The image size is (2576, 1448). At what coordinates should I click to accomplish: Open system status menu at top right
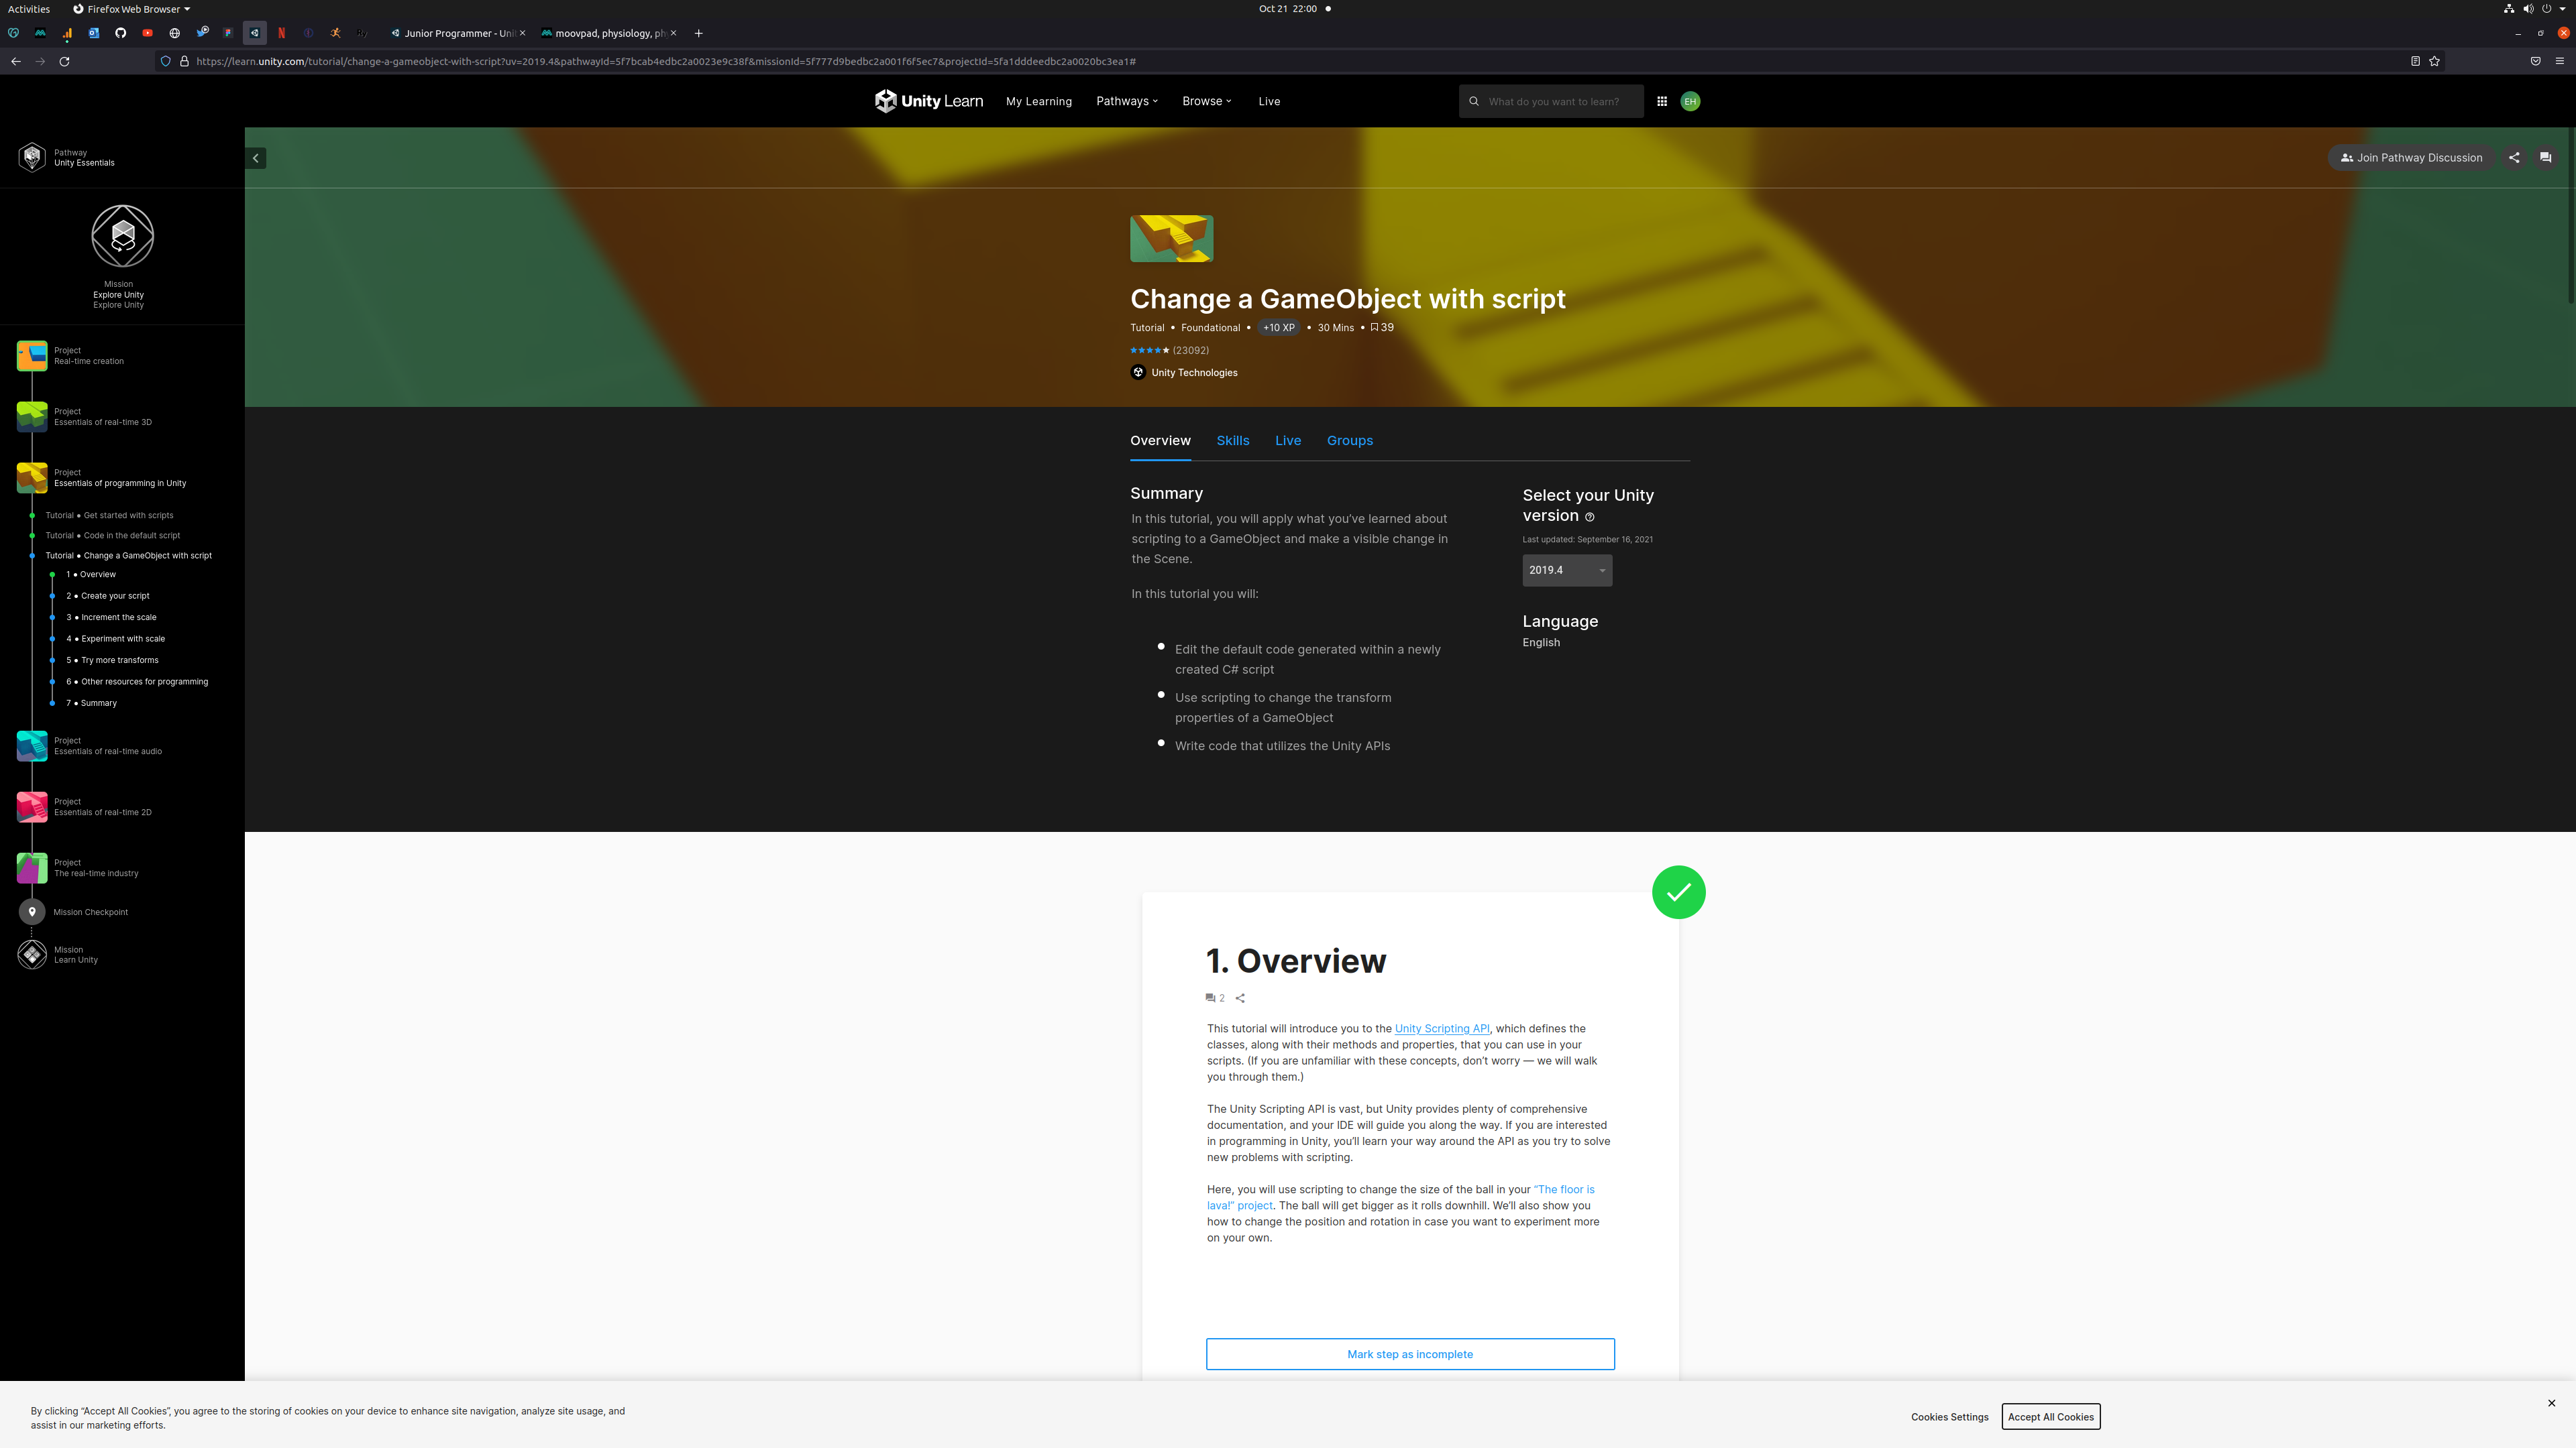click(x=2536, y=9)
